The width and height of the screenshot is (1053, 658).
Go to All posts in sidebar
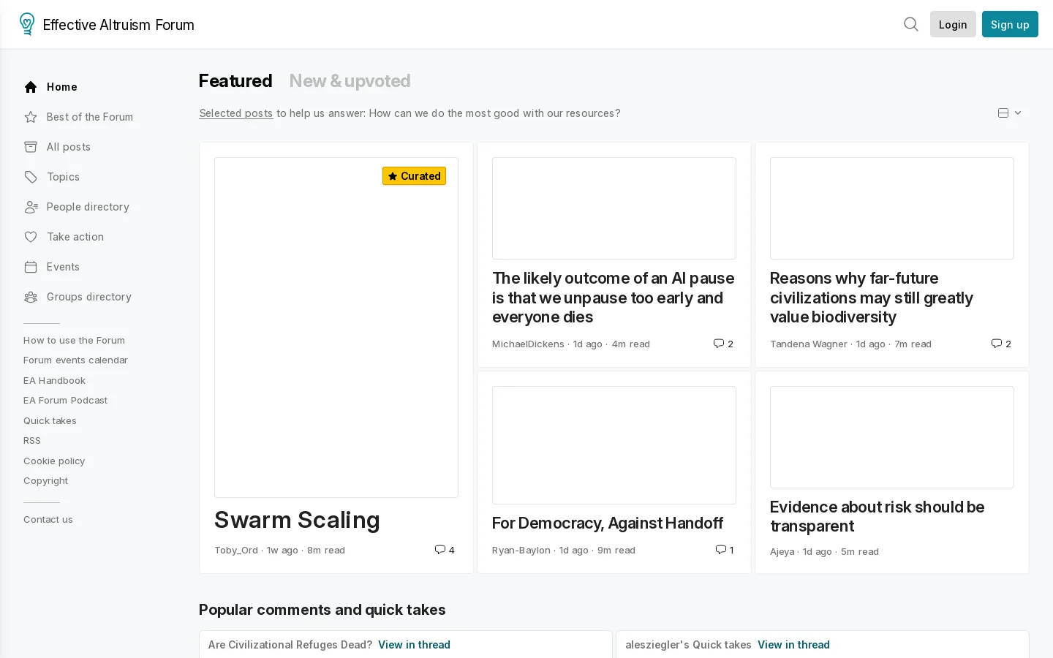[x=69, y=147]
